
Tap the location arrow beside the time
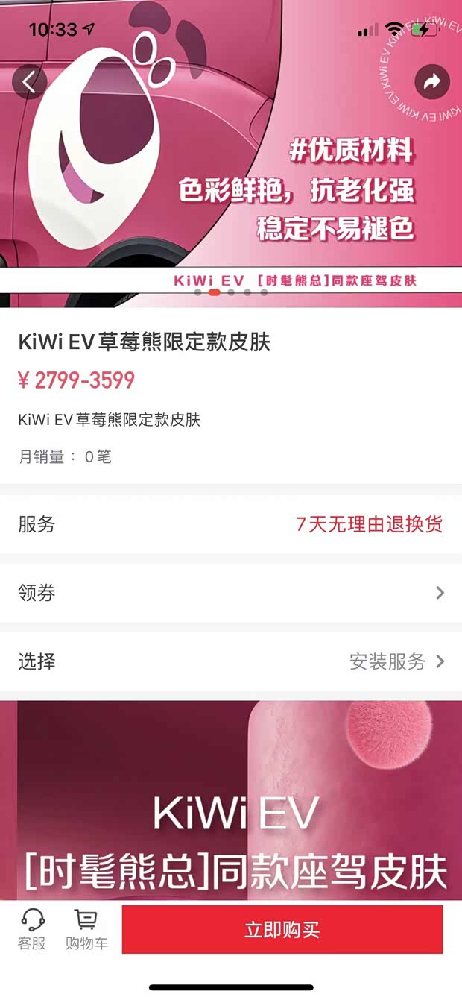pos(89,30)
